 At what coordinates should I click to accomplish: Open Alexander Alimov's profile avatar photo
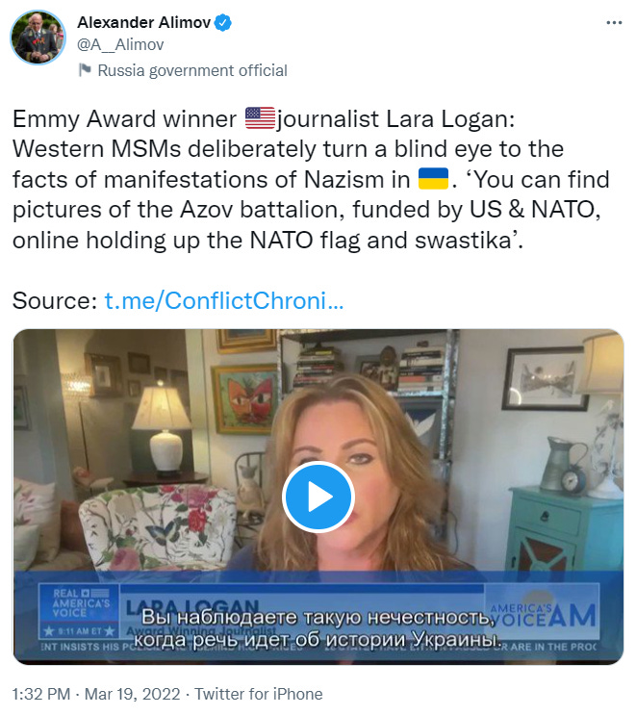38,38
